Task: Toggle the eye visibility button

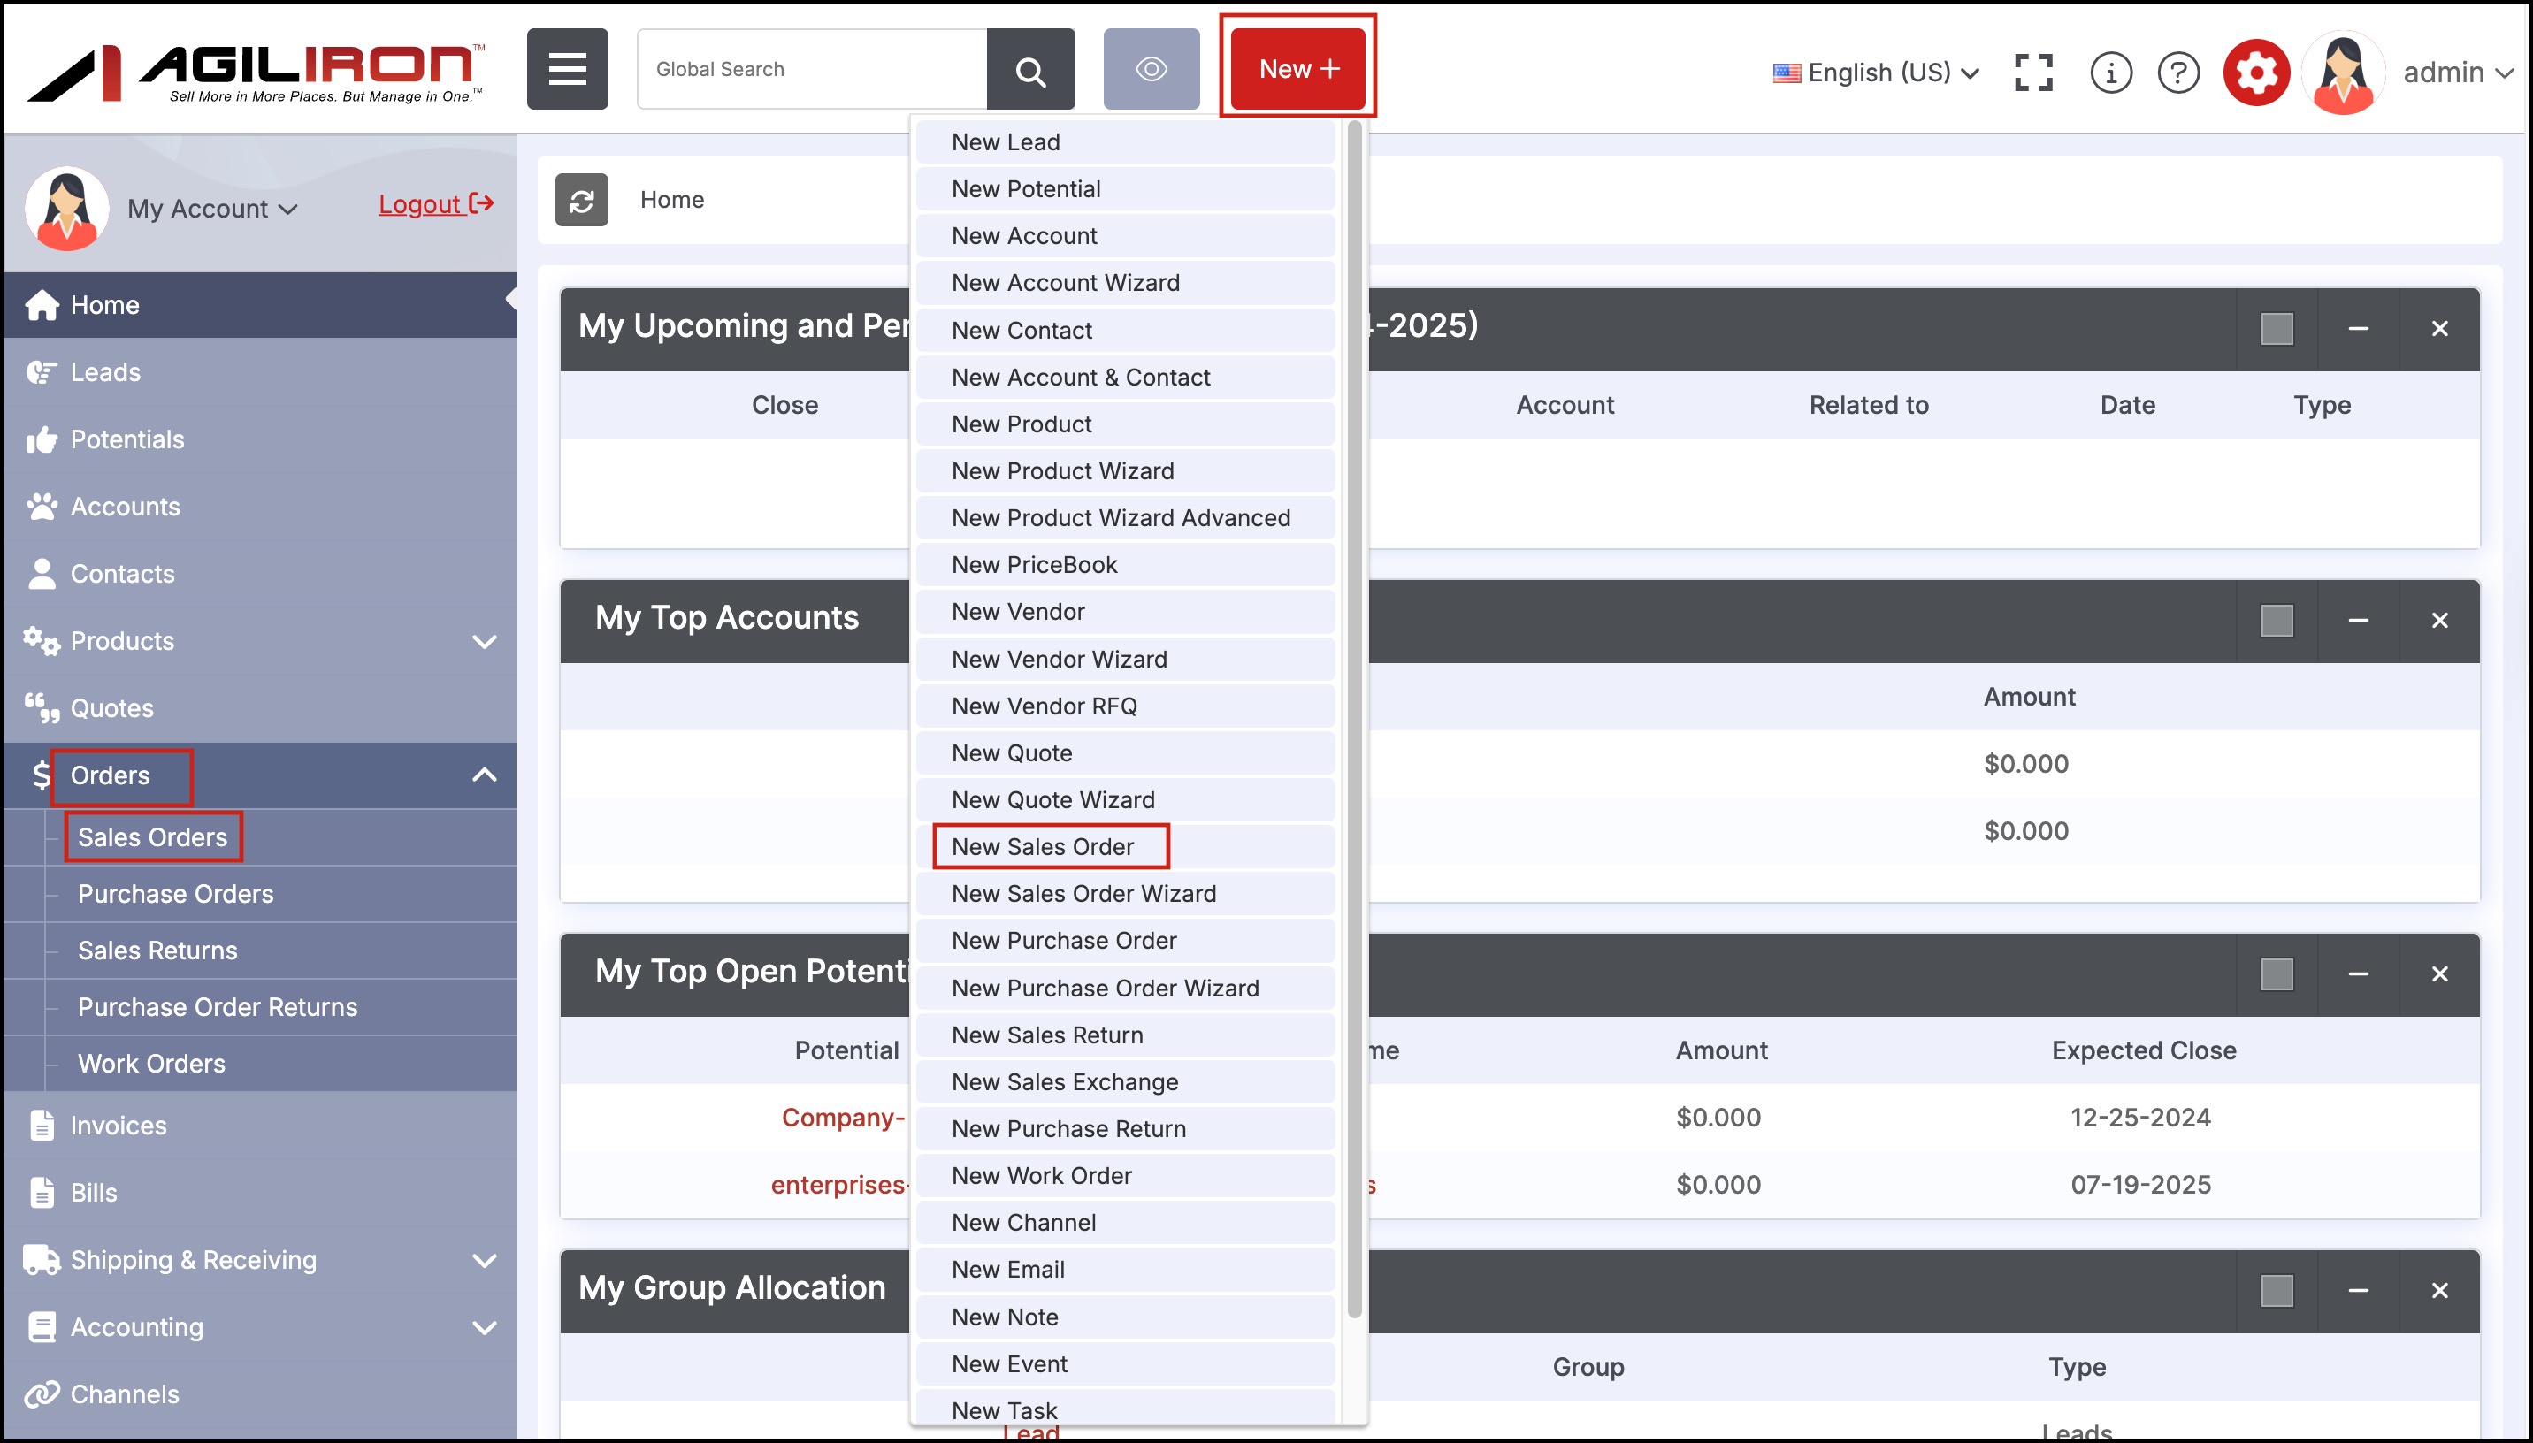Action: pos(1151,69)
